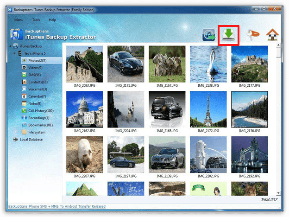The height and width of the screenshot is (217, 289).
Task: Click the photo grid vertical scrollbar thumb
Action: click(278, 52)
